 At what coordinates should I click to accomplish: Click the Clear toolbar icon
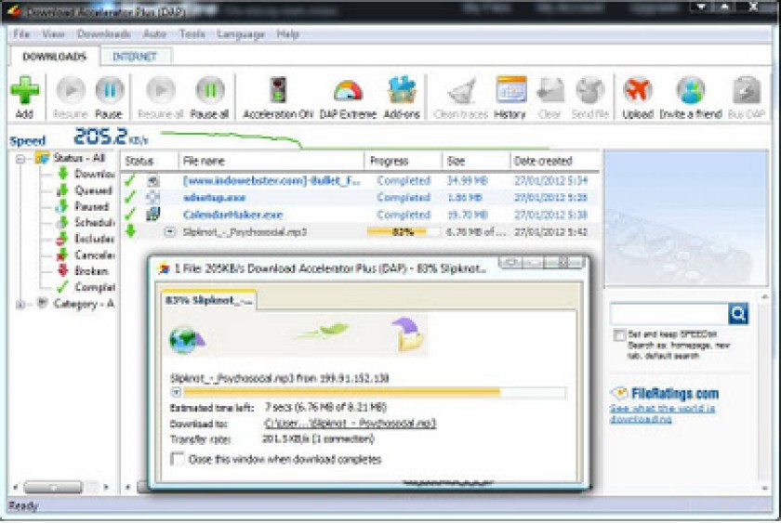point(549,92)
